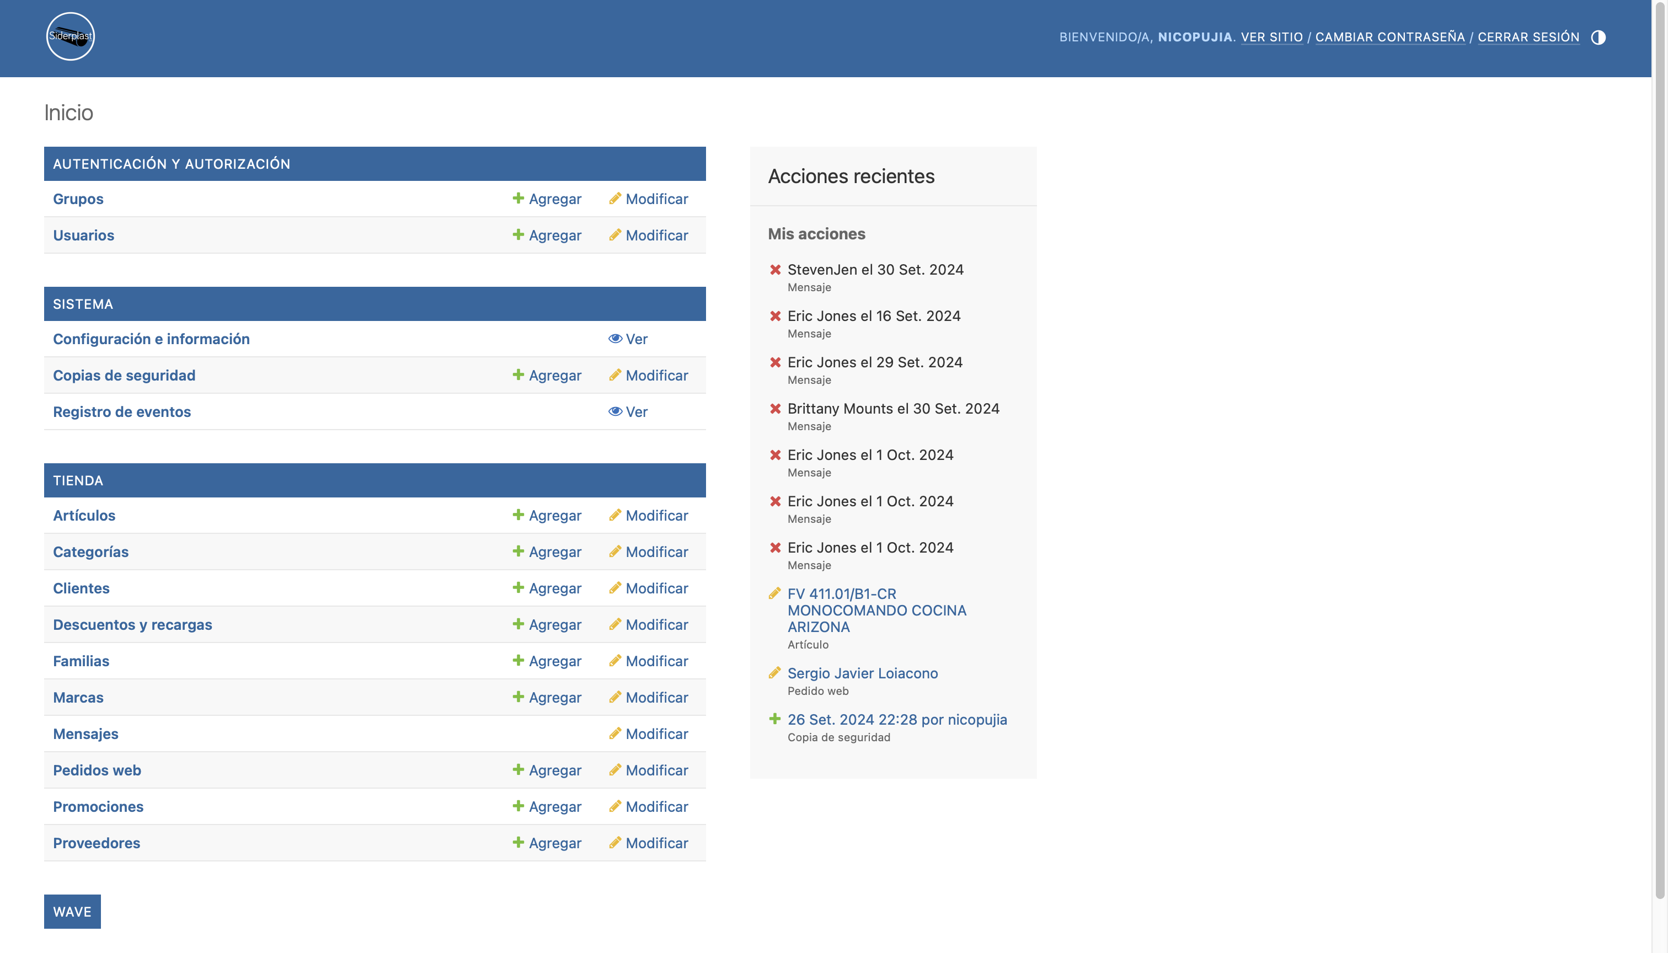
Task: Open the SISTEMA section header
Action: point(83,304)
